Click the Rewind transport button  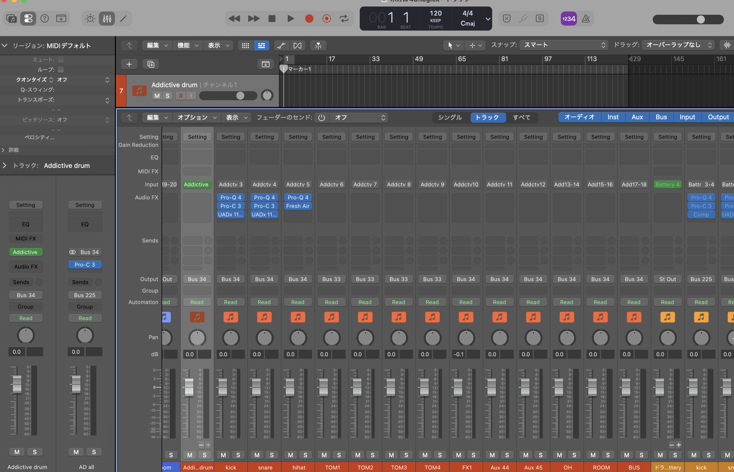[x=235, y=19]
